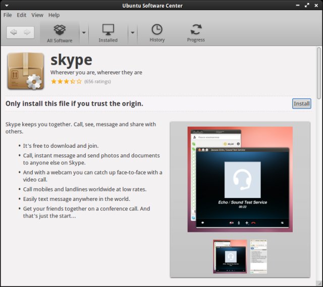323x287 pixels.
Task: Click the 'Only install this file' warning text
Action: pyautogui.click(x=74, y=104)
